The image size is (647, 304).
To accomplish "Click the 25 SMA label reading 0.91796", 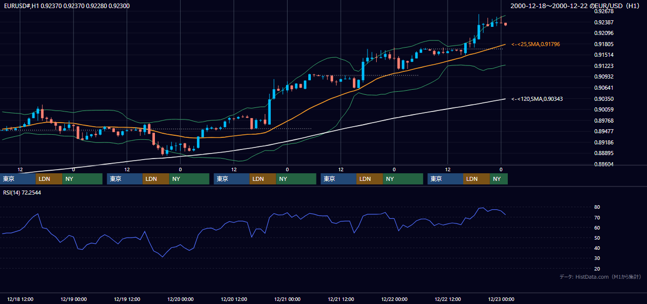I will point(536,45).
